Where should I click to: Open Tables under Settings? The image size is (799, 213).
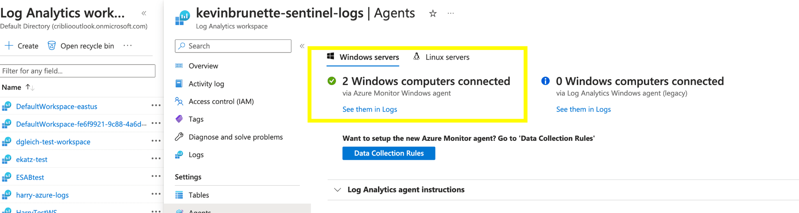199,195
